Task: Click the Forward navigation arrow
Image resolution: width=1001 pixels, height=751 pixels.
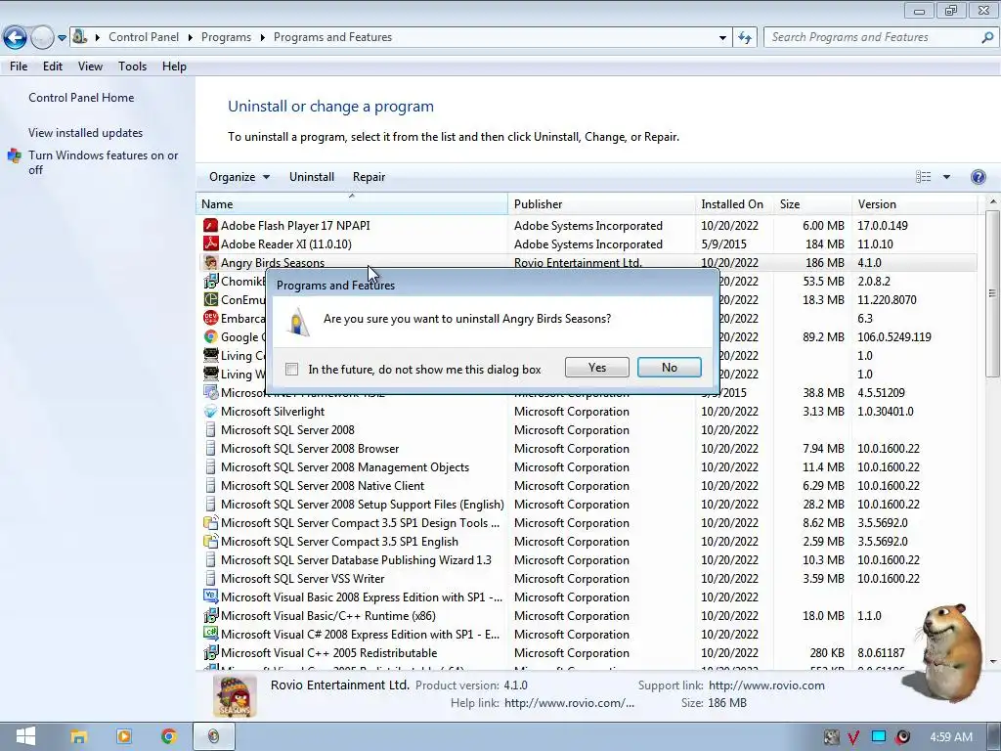Action: coord(42,38)
